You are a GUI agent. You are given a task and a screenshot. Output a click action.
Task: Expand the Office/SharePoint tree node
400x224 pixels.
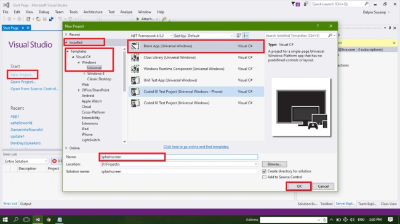coord(79,90)
